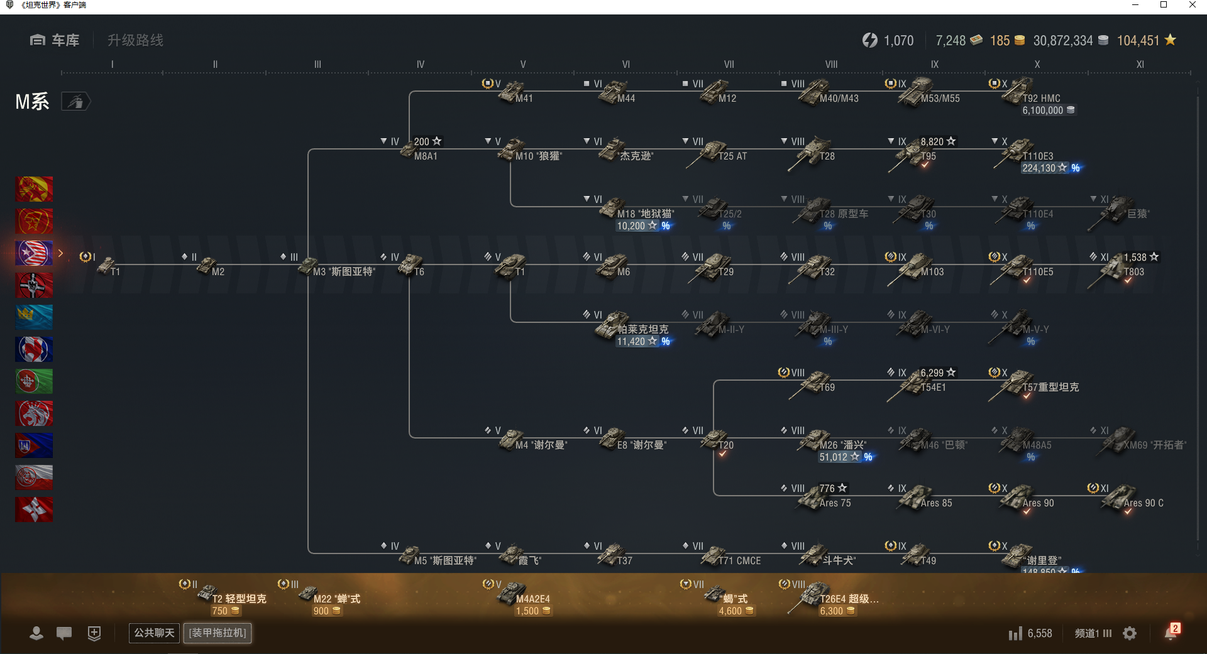The image size is (1207, 654).
Task: Open the Polish nation tech tree
Action: click(34, 477)
